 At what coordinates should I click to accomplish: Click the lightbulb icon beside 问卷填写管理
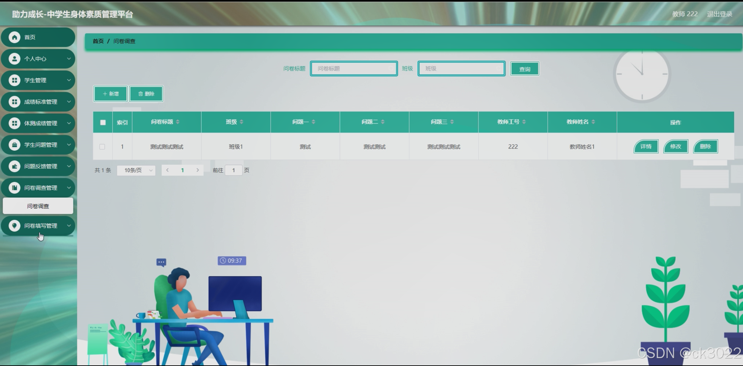[x=14, y=226]
